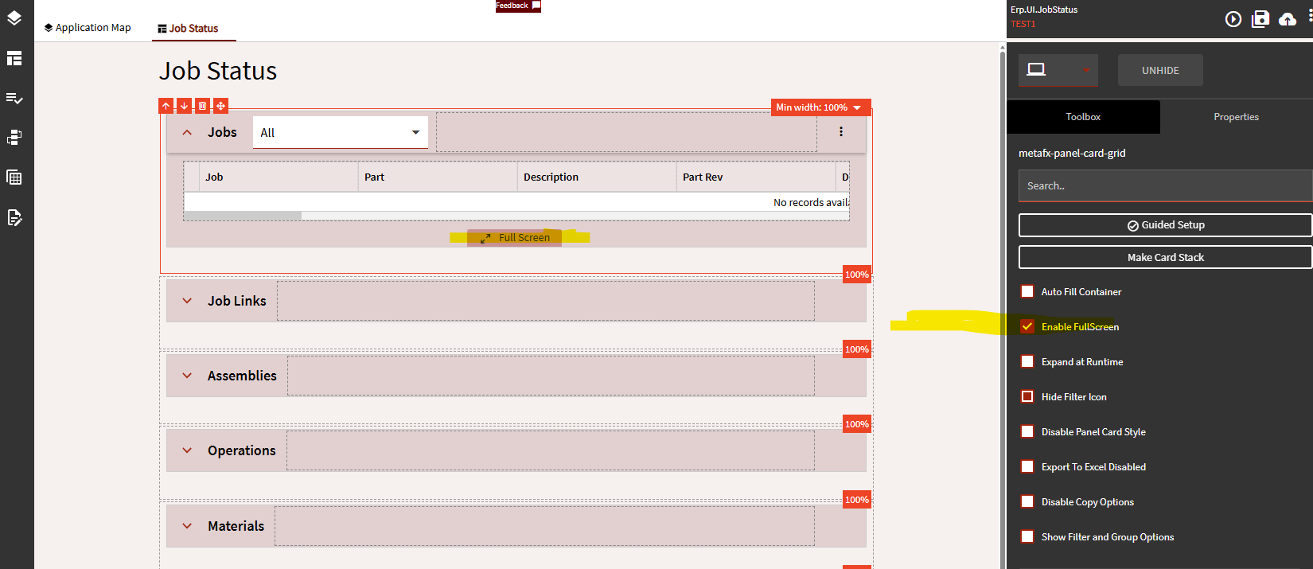Click the Description column header
Screen dimensions: 1313x569
[x=597, y=177]
